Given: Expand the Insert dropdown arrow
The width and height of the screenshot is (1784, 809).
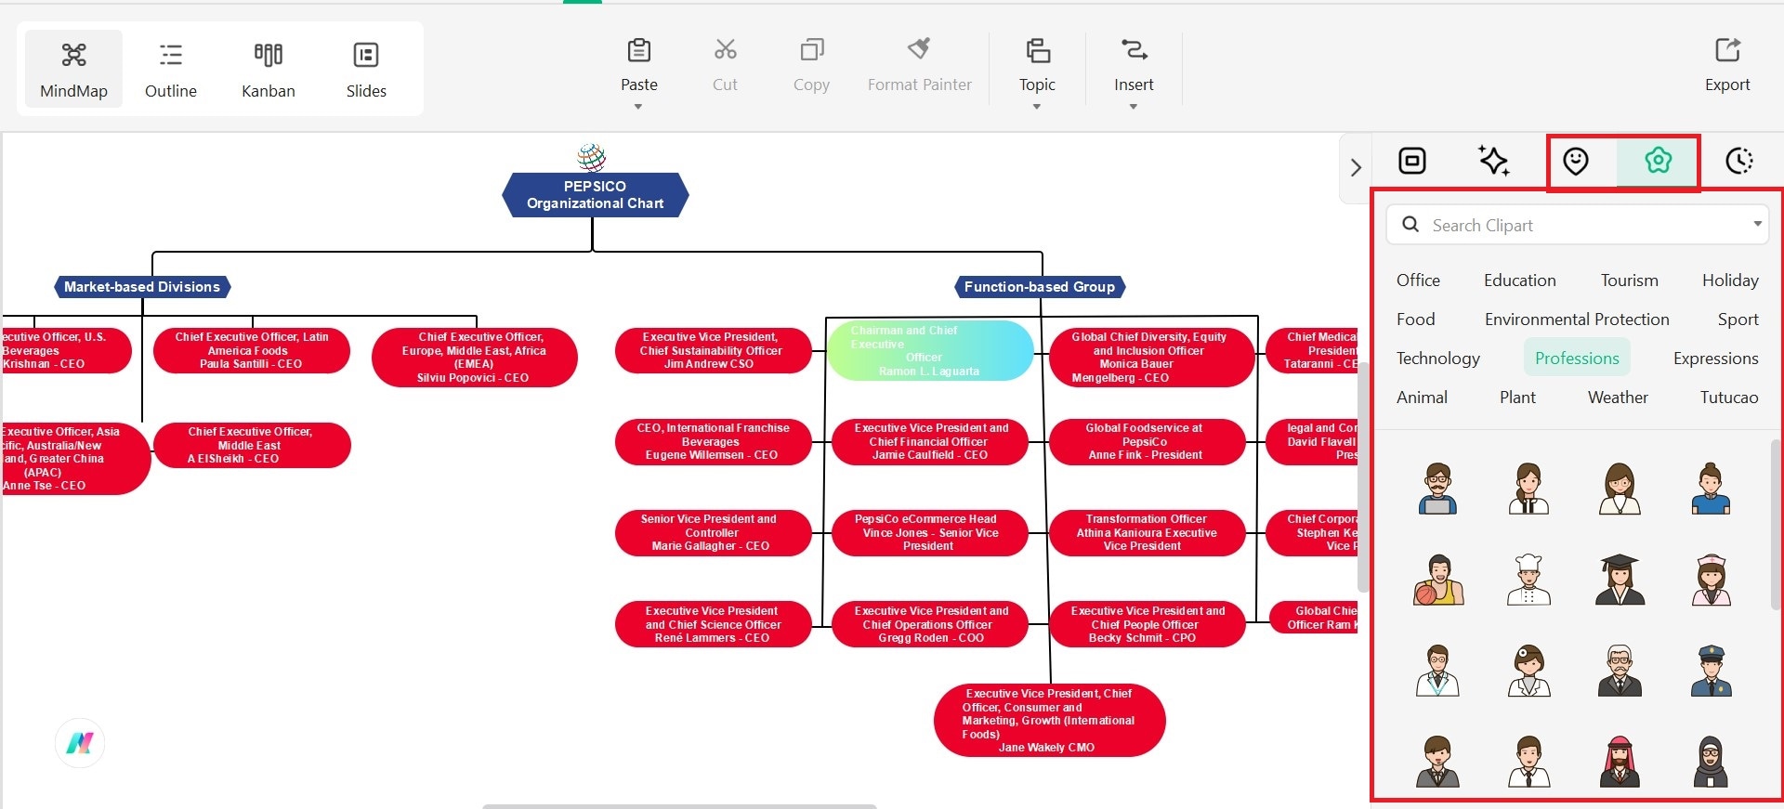Looking at the screenshot, I should click(1134, 107).
